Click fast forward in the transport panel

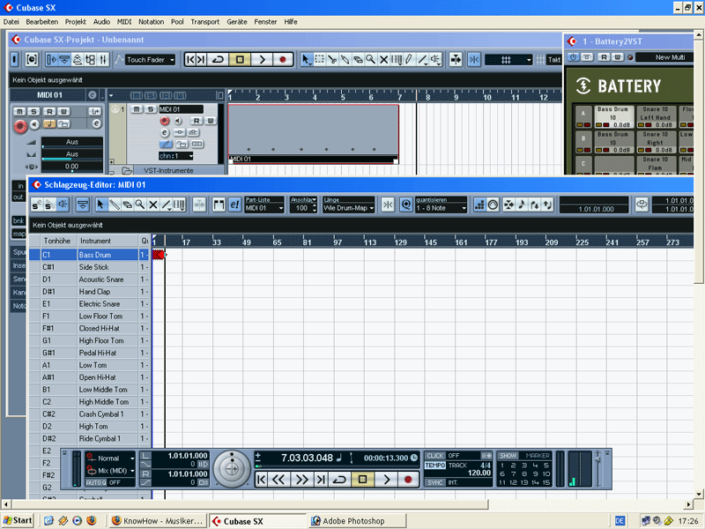[301, 480]
